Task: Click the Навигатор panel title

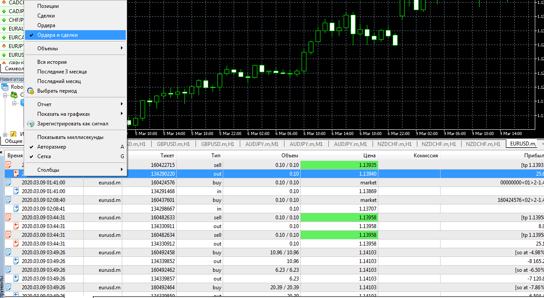Action: [12, 79]
